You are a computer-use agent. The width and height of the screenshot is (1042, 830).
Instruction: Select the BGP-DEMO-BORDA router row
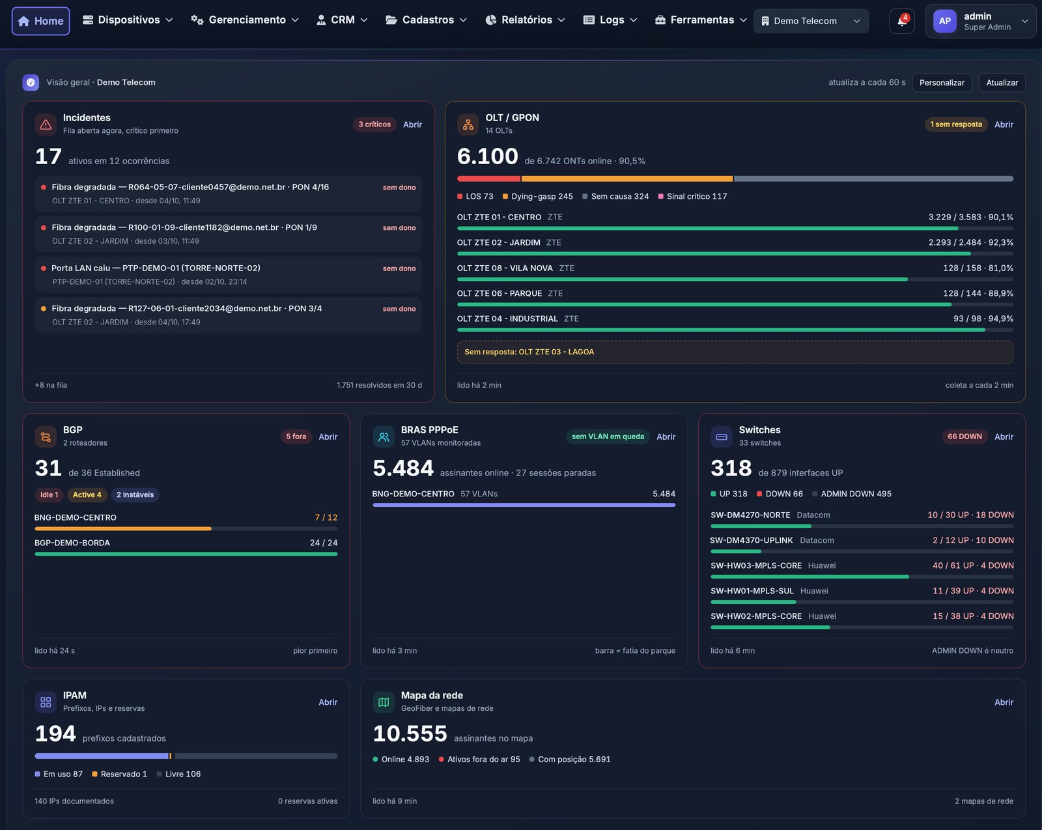tap(186, 547)
